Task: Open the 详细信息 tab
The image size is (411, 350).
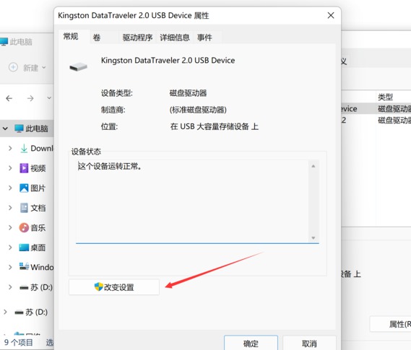Action: 175,38
